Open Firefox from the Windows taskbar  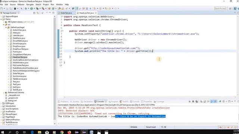69,132
